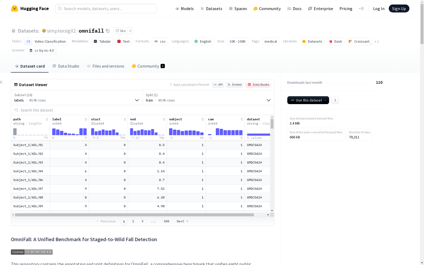
Task: Expand the Subset labels dropdown
Action: [77, 98]
